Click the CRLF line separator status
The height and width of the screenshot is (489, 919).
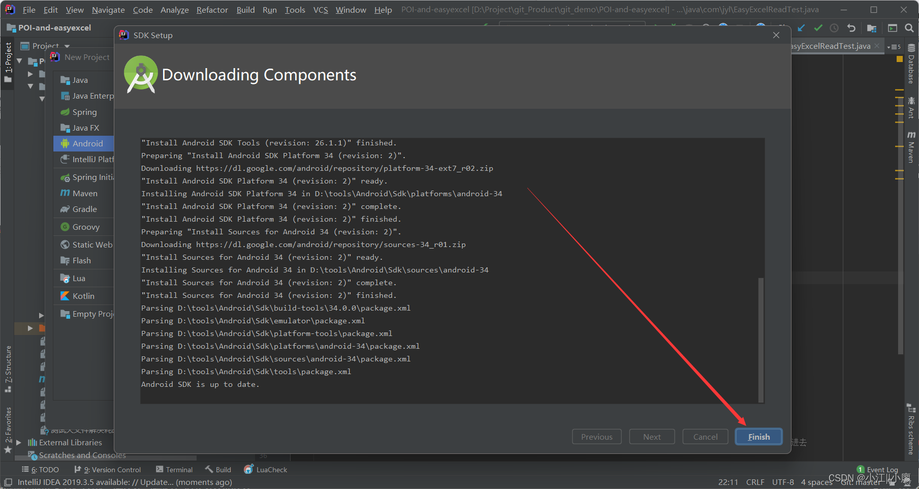(x=755, y=482)
